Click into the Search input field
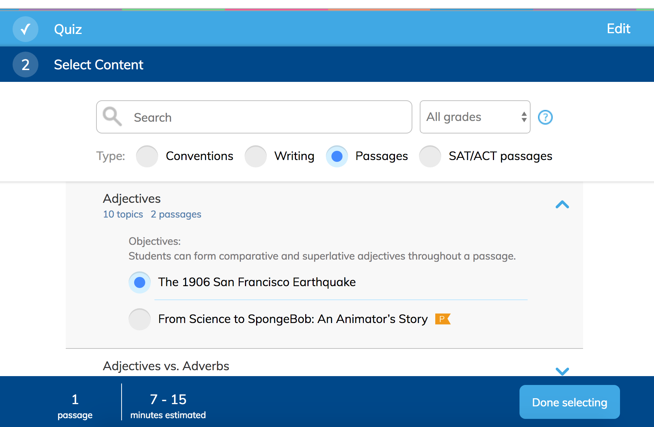654x427 pixels. (254, 117)
